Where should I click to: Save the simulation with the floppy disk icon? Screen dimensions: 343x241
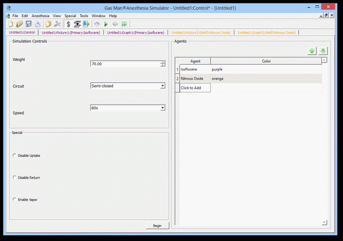tap(29, 24)
